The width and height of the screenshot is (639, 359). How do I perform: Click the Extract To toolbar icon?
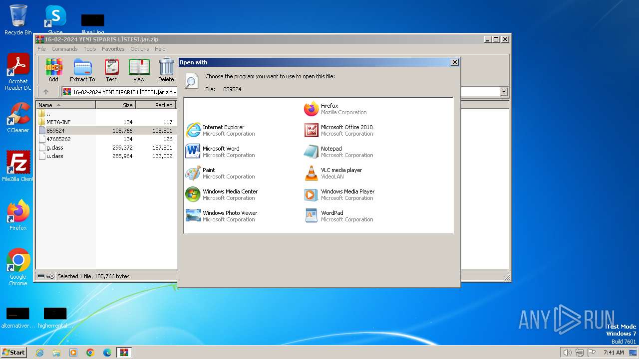82,70
